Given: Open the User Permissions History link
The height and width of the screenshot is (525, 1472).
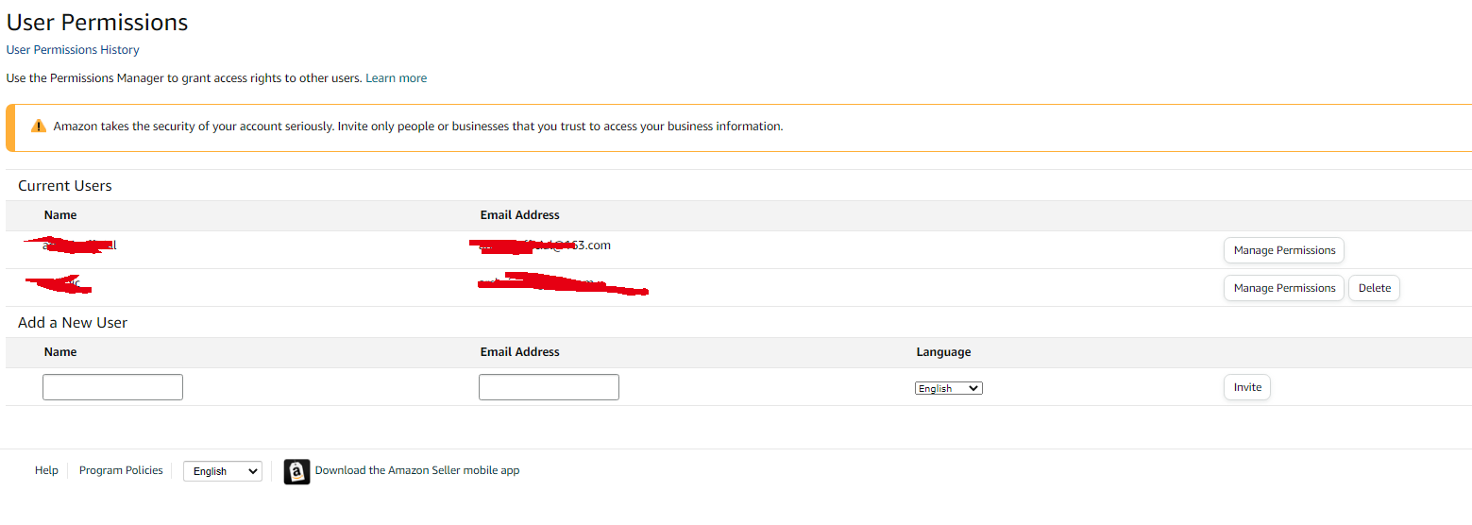Looking at the screenshot, I should click(73, 50).
